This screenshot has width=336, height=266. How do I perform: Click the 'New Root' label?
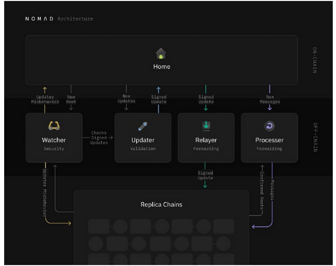[71, 99]
